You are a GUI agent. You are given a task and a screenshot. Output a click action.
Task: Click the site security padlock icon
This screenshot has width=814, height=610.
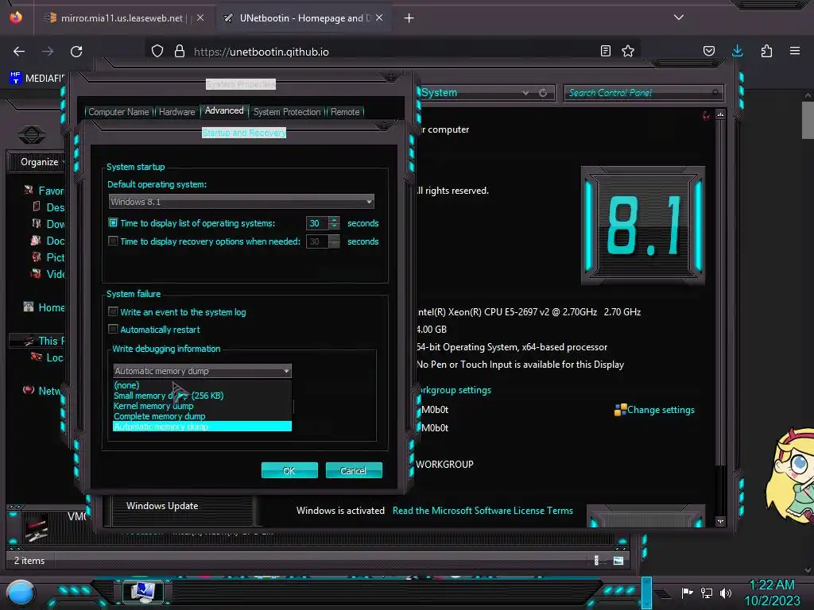(x=180, y=52)
